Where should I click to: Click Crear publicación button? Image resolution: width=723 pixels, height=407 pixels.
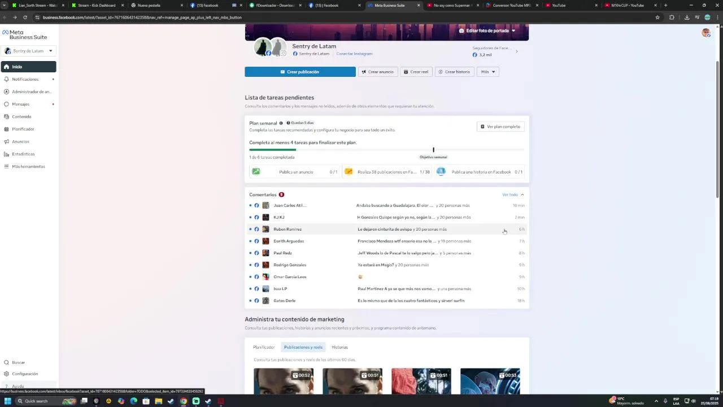[x=300, y=72]
